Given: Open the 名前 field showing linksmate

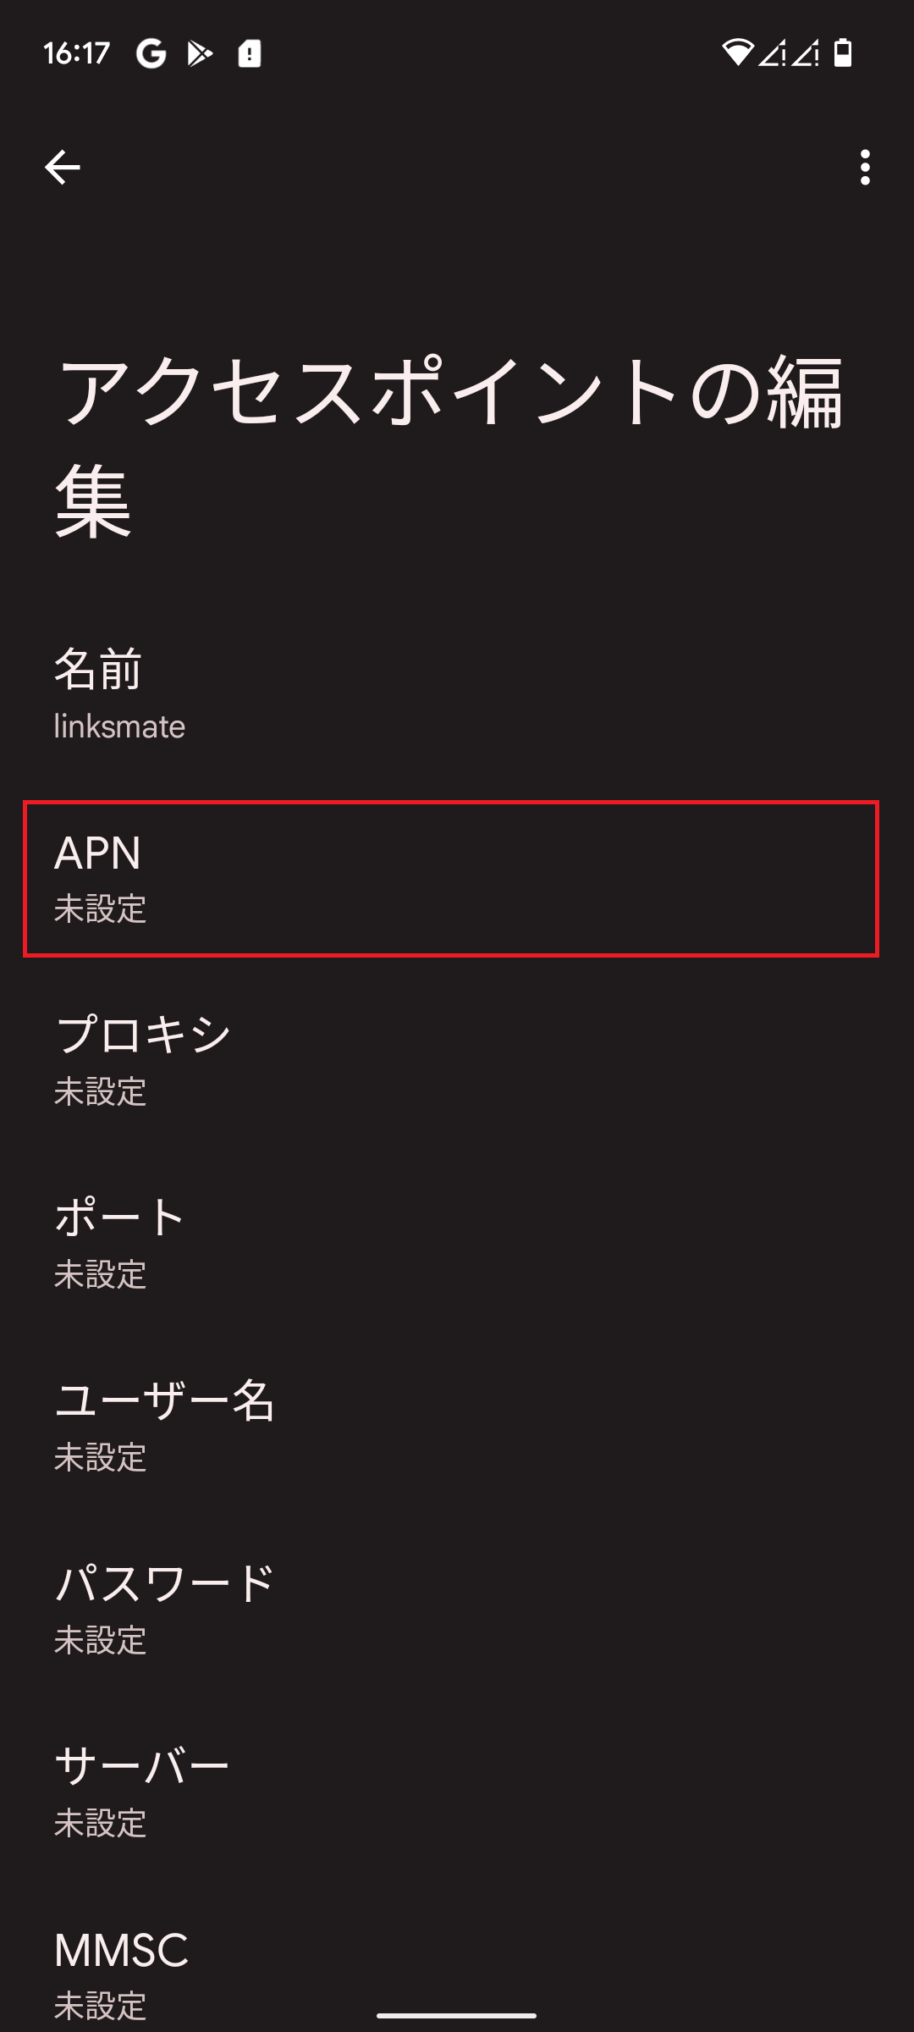Looking at the screenshot, I should point(457,695).
